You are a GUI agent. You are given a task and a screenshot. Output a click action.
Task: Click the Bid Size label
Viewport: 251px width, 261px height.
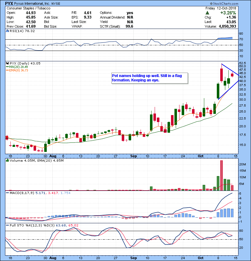pyautogui.click(x=51, y=26)
